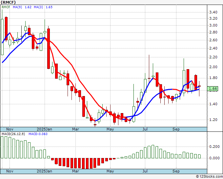Click the 2.00 price axis label
The image size is (223, 179).
point(213,67)
